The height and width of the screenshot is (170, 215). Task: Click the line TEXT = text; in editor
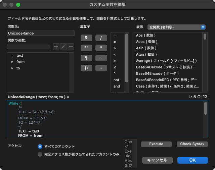pos(29,131)
